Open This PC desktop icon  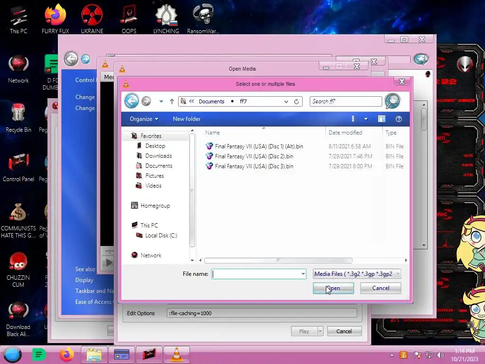point(18,19)
